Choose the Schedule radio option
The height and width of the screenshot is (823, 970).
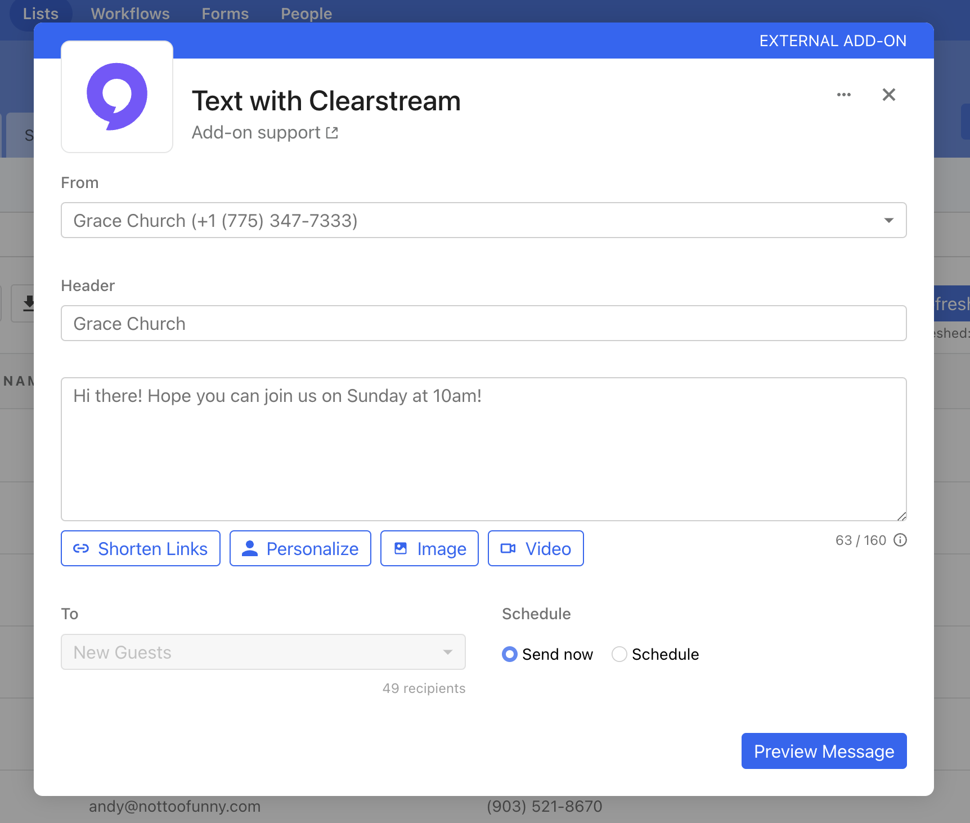click(x=619, y=654)
